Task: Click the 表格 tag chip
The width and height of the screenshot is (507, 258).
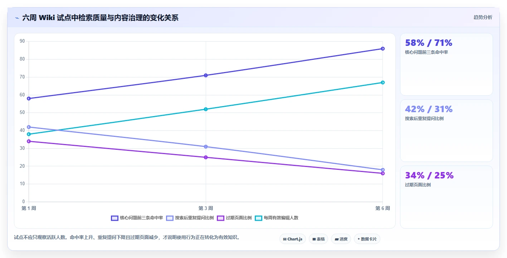Action: [x=318, y=239]
